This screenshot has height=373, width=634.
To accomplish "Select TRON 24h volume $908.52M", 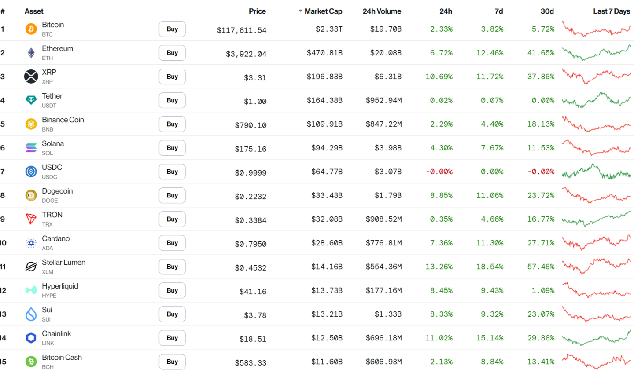I will (x=383, y=219).
